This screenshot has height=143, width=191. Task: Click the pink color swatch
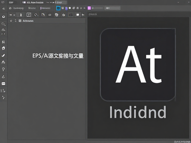click(89, 8)
